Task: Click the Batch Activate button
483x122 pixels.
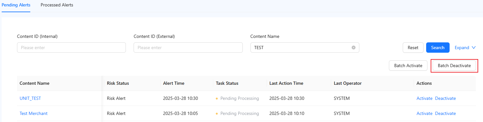Action: tap(408, 65)
